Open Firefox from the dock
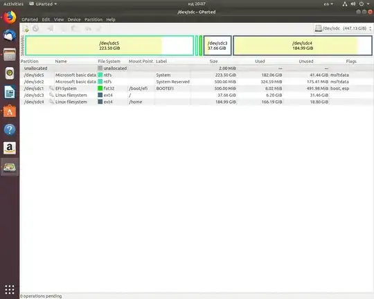The height and width of the screenshot is (299, 374). 10,17
